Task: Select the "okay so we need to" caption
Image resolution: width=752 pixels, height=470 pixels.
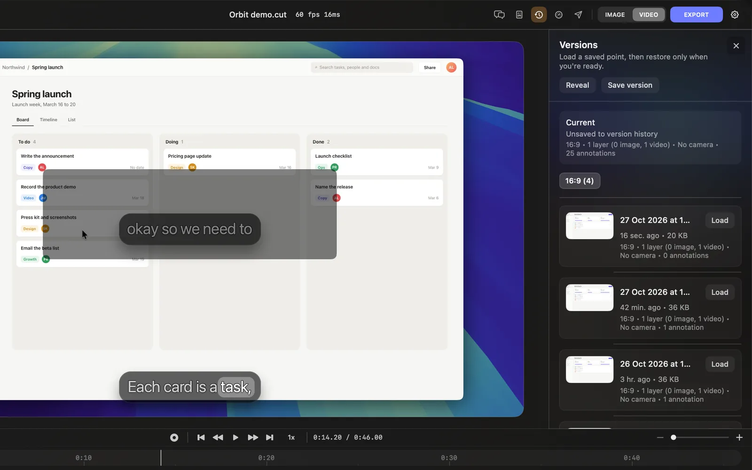Action: [x=190, y=229]
